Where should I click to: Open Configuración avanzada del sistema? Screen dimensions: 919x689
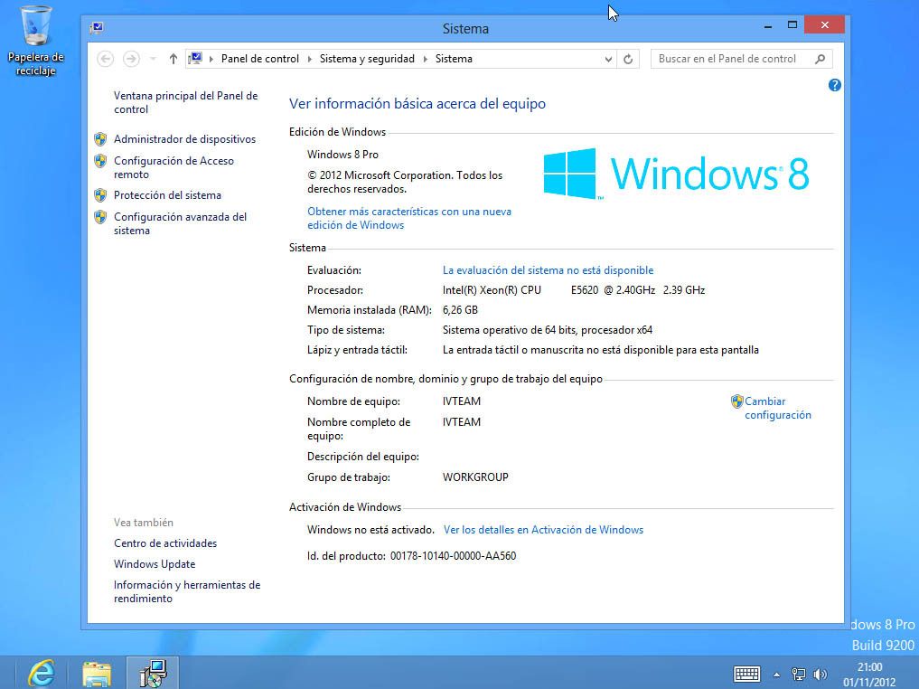click(x=180, y=223)
